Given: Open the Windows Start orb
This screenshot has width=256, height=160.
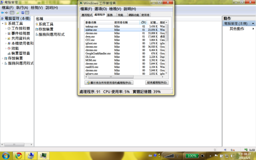Looking at the screenshot, I should pos(6,156).
